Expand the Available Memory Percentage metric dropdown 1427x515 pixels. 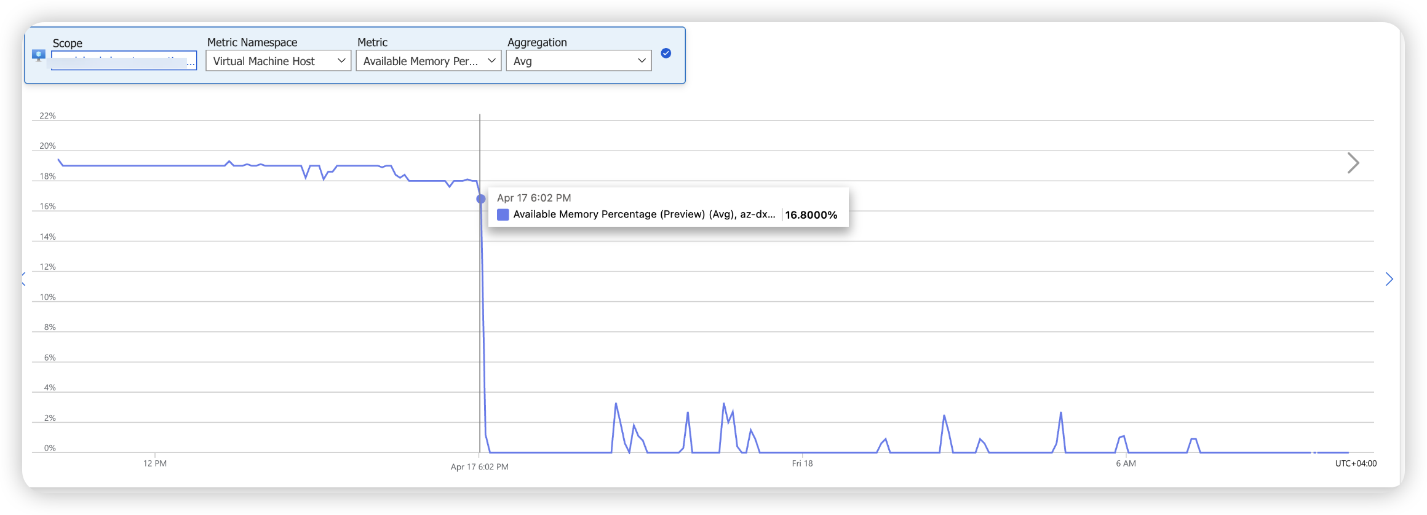point(429,61)
